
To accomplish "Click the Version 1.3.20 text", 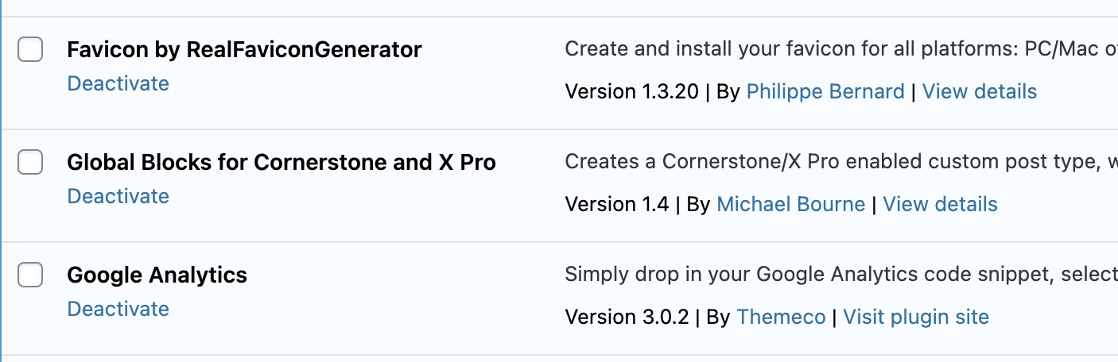I will tap(631, 91).
